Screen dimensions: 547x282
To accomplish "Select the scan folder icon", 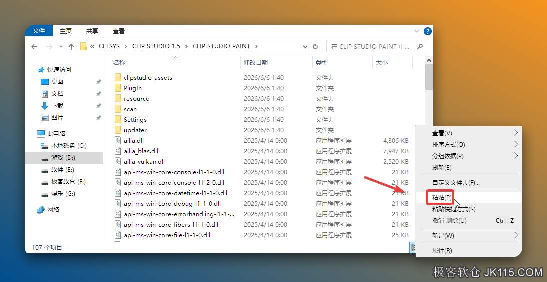I will tap(118, 109).
